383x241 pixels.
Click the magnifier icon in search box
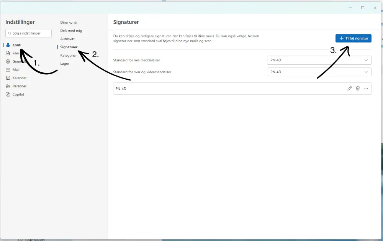[x=10, y=33]
